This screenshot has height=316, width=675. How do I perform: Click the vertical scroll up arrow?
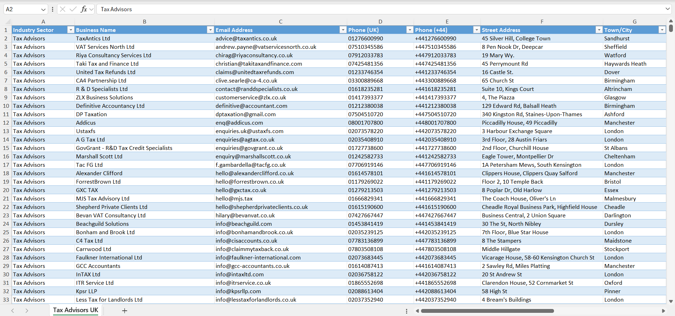pos(671,21)
